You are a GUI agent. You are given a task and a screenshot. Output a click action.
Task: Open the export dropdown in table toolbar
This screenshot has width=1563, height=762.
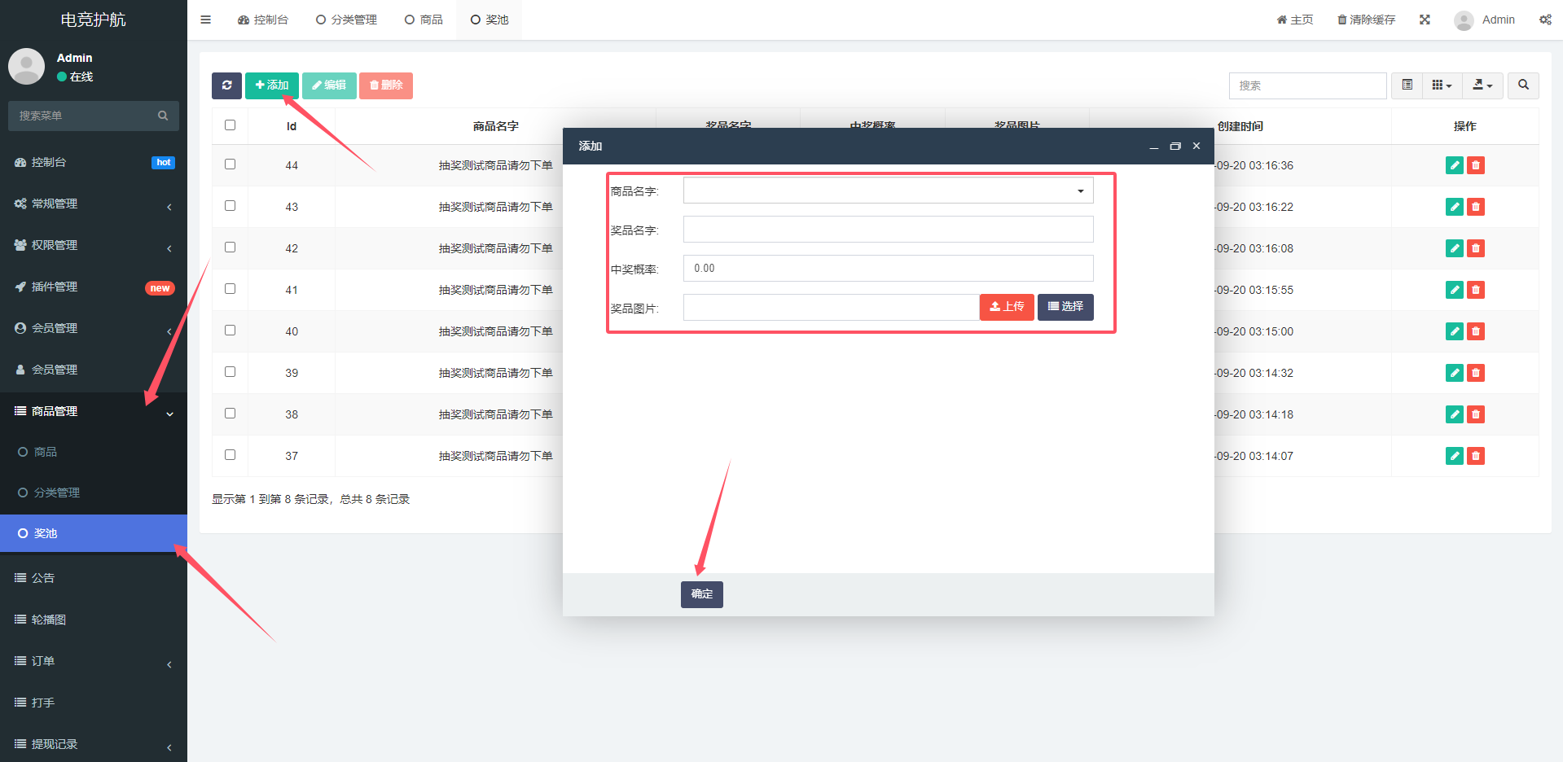tap(1482, 85)
